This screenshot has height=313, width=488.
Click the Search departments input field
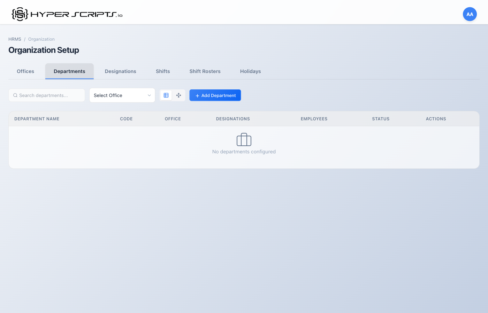pos(46,95)
